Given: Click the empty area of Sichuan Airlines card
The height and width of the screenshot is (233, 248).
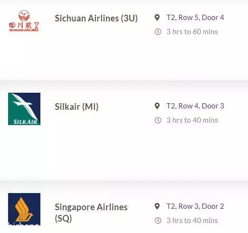Looking at the screenshot, I should coord(124,57).
